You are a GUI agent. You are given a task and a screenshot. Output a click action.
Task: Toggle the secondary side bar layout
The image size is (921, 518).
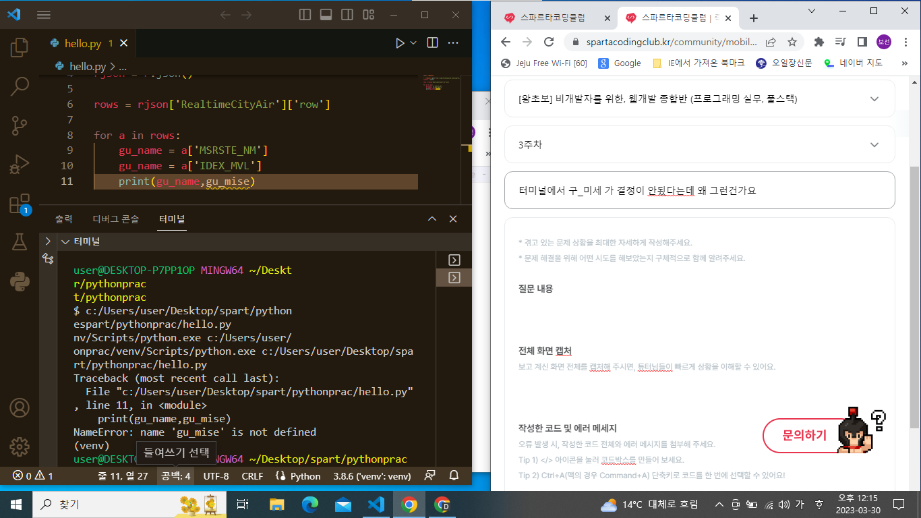point(347,15)
